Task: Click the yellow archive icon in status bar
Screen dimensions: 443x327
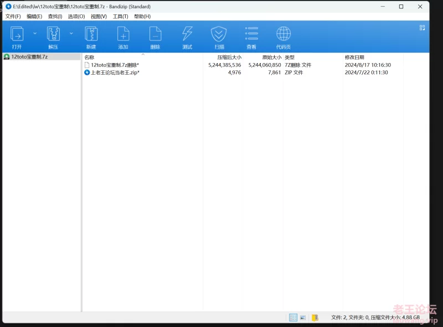Action: (x=315, y=318)
